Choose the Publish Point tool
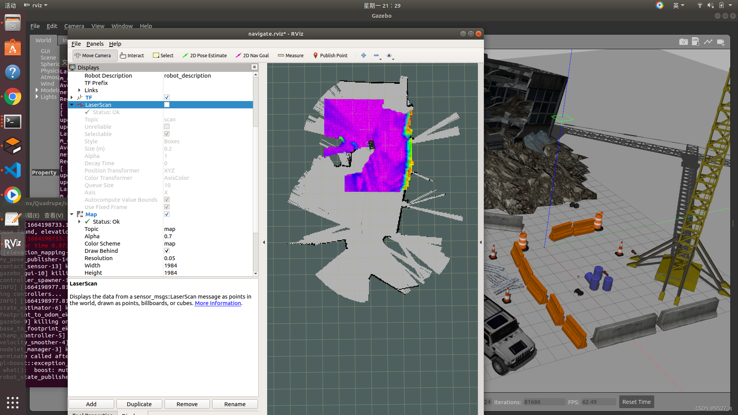Viewport: 738px width, 415px height. click(331, 55)
